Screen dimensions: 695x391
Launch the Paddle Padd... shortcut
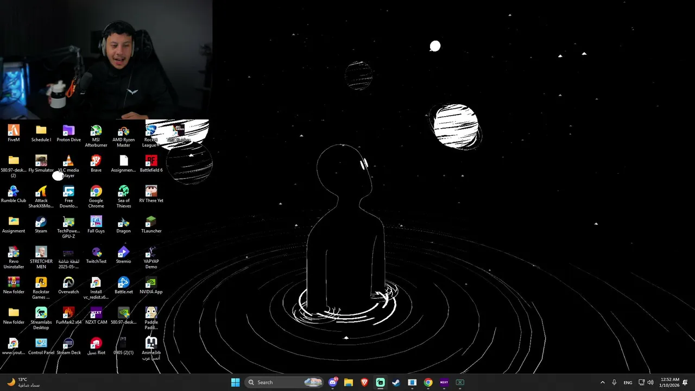pos(151,319)
